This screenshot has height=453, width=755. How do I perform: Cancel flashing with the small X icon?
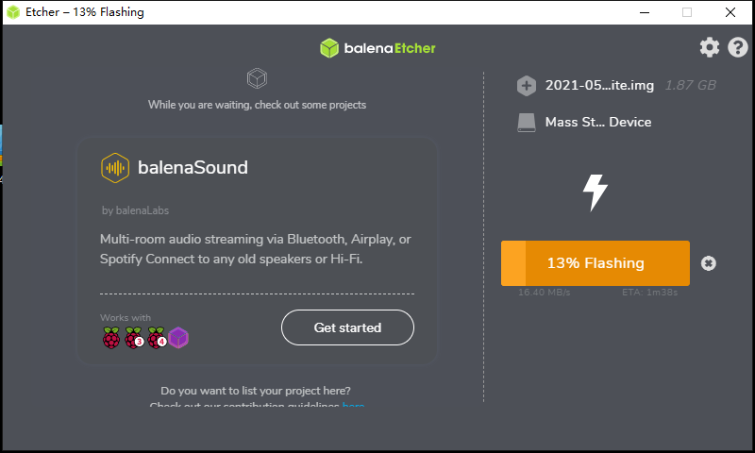709,263
